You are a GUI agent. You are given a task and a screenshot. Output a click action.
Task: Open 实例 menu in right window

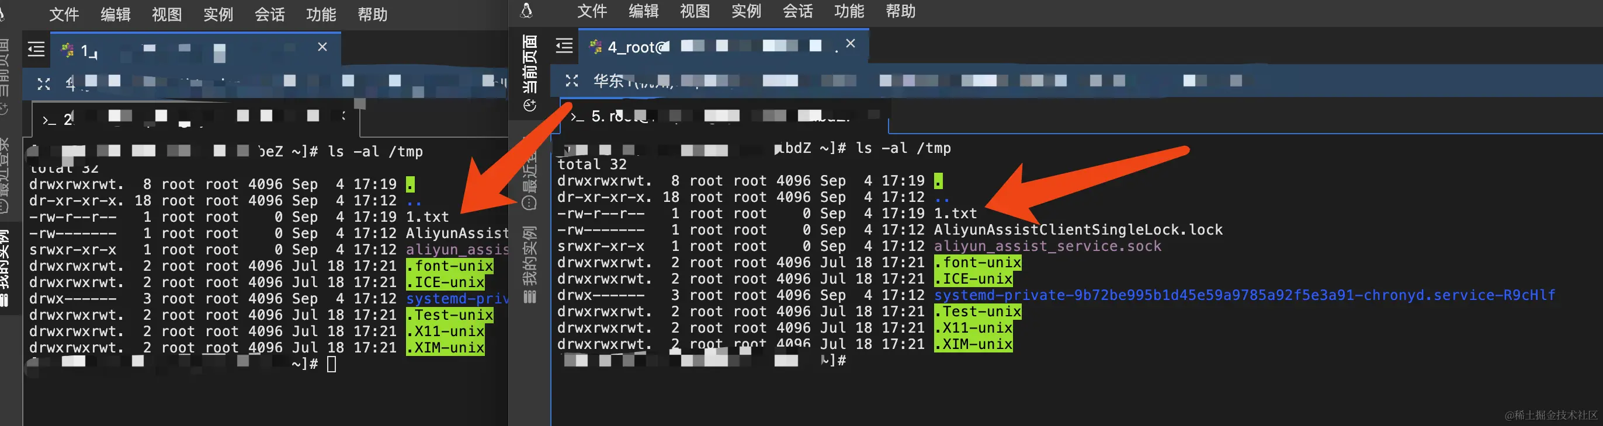(x=747, y=11)
